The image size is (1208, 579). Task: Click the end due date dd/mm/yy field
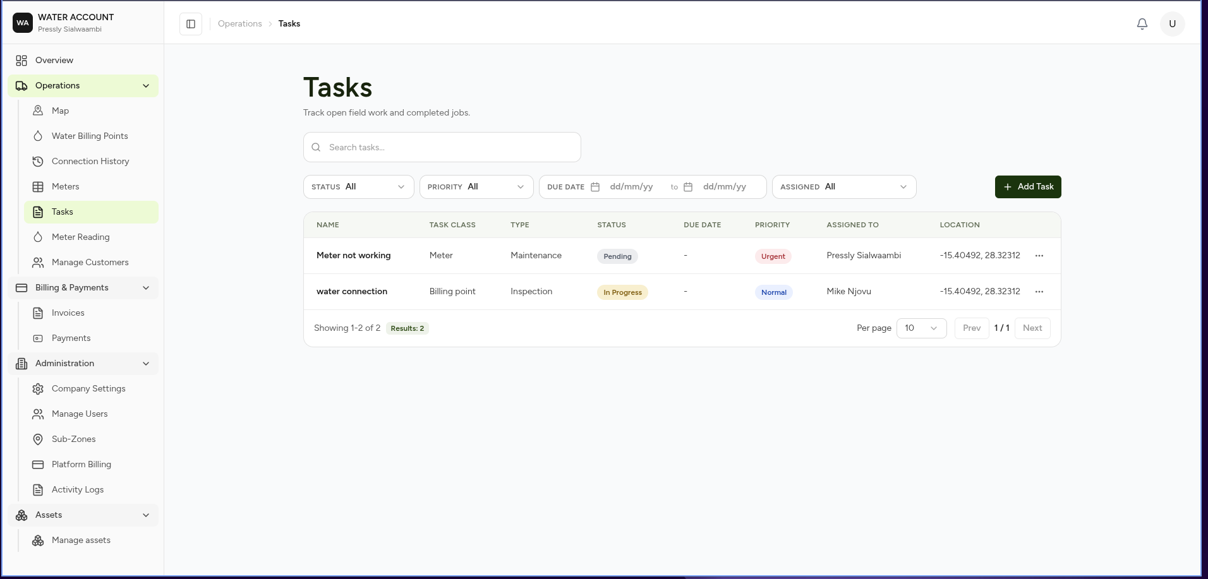pyautogui.click(x=725, y=187)
